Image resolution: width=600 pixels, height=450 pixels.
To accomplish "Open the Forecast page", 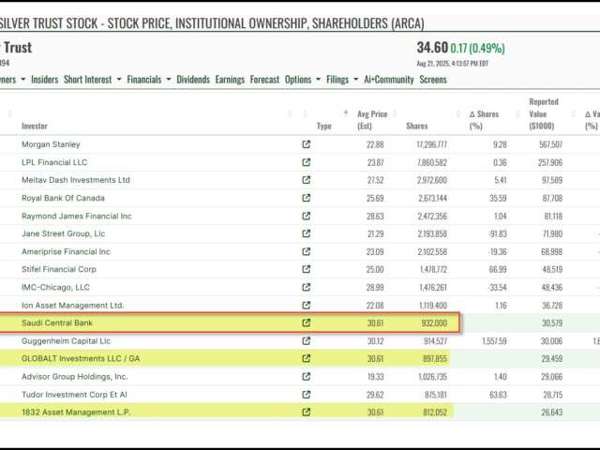I will pos(264,80).
